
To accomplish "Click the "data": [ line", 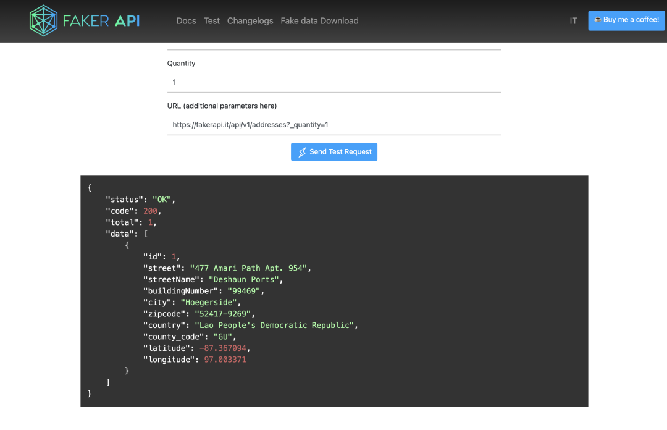I will point(127,234).
